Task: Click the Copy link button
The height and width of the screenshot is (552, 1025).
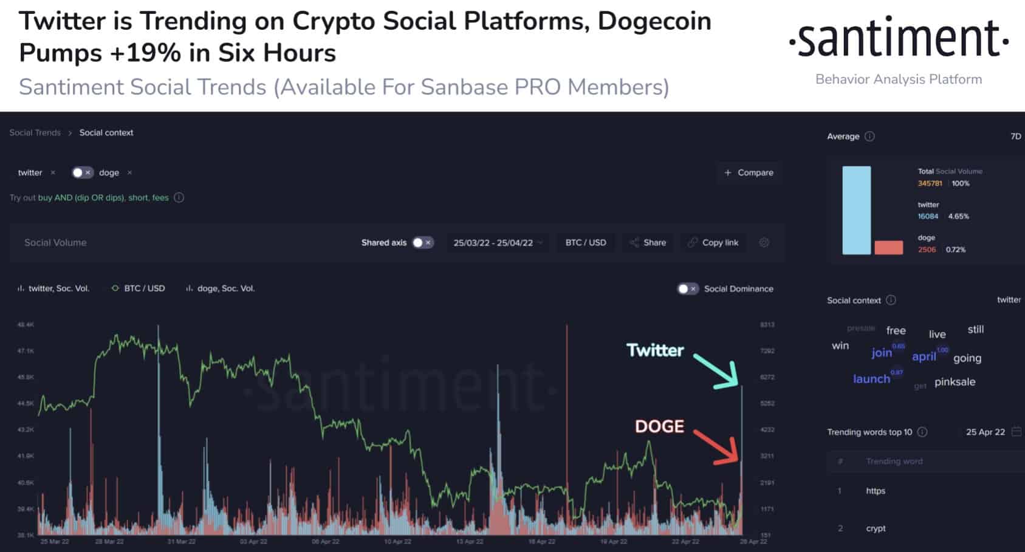Action: point(713,242)
